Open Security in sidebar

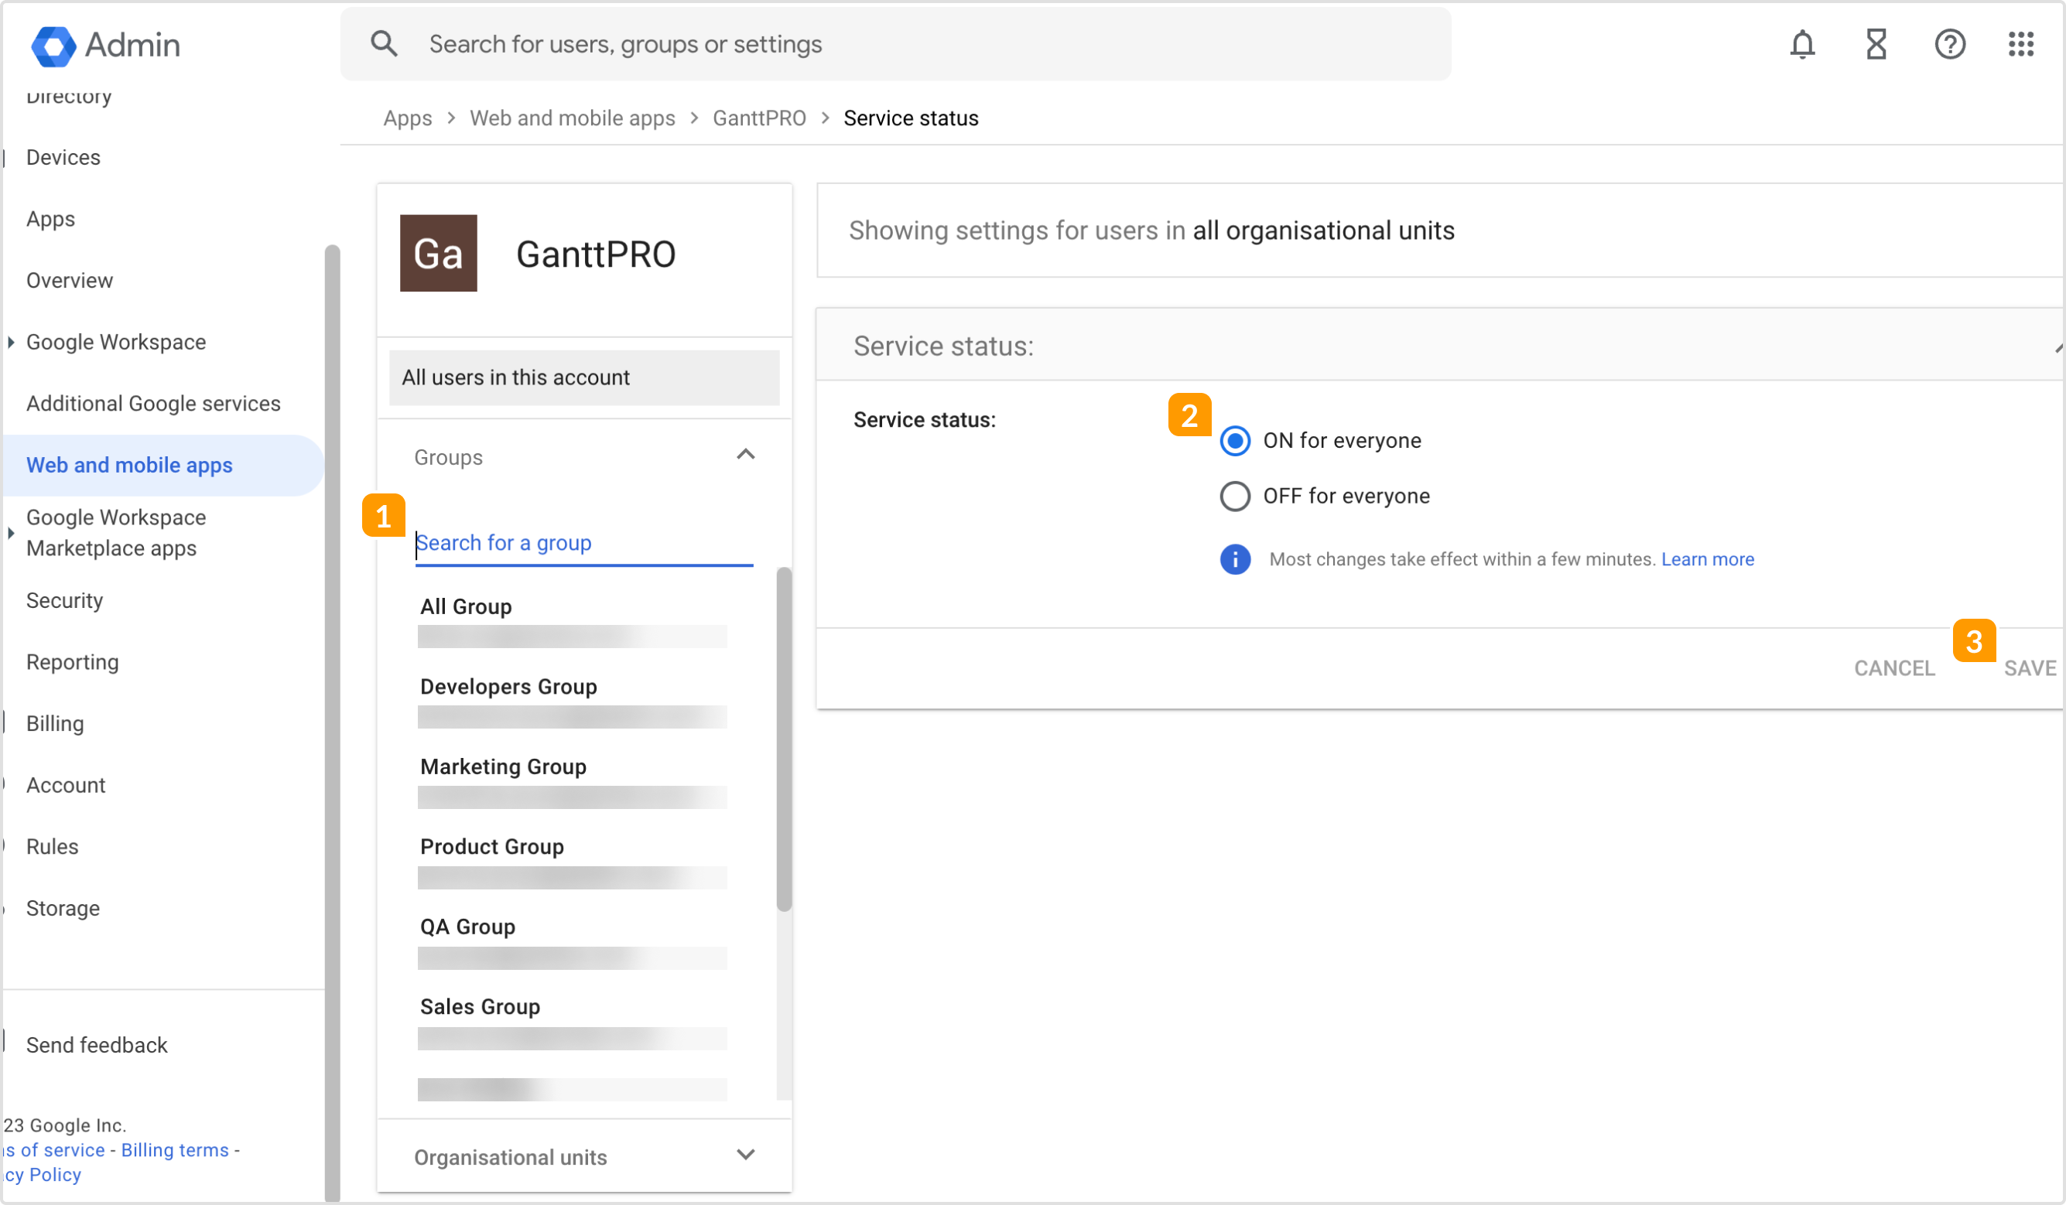tap(65, 601)
